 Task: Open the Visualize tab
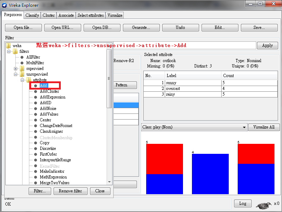coord(115,15)
